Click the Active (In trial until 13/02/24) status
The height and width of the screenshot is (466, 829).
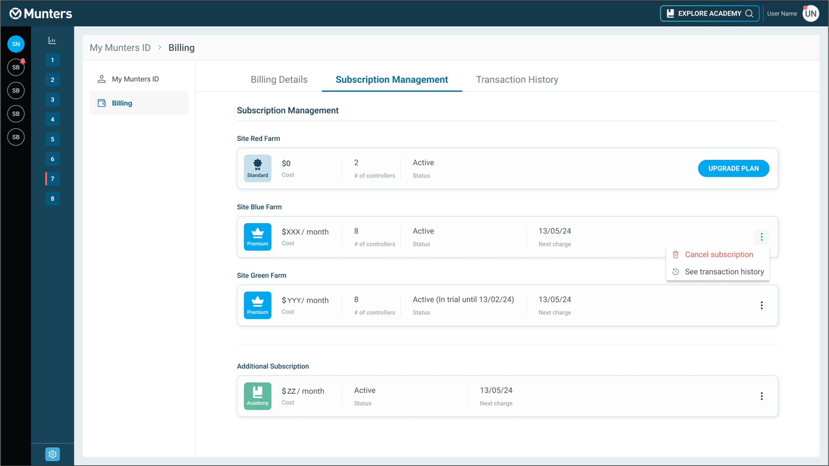463,300
